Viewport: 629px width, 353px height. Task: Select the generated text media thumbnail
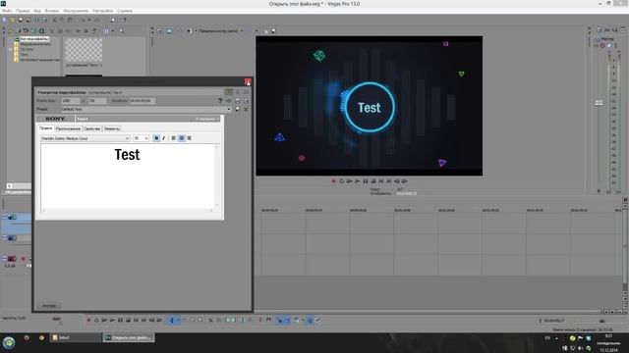tap(84, 49)
